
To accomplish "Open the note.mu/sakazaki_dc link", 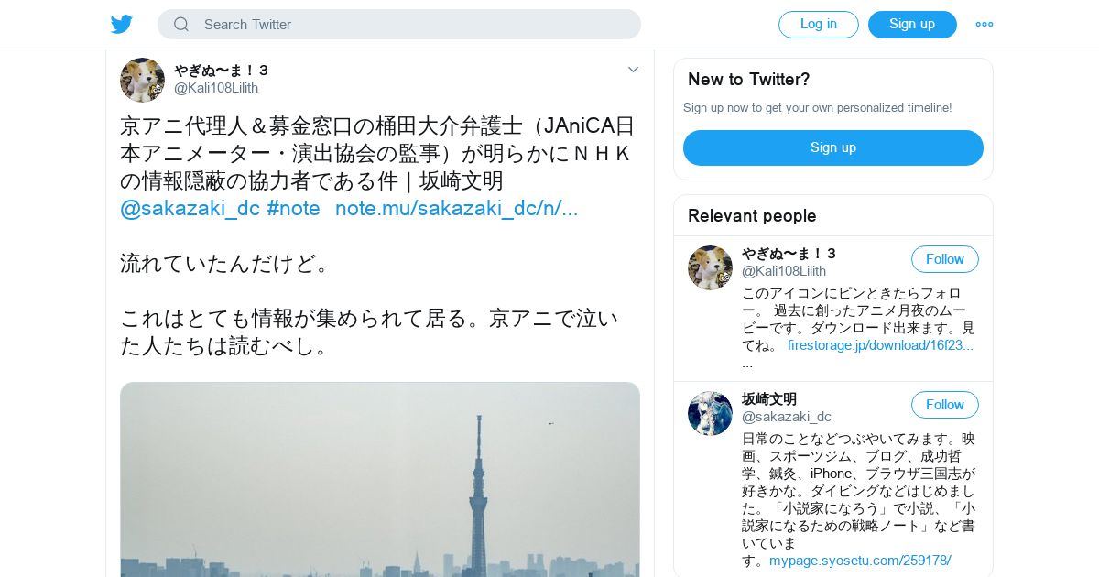I will [457, 208].
